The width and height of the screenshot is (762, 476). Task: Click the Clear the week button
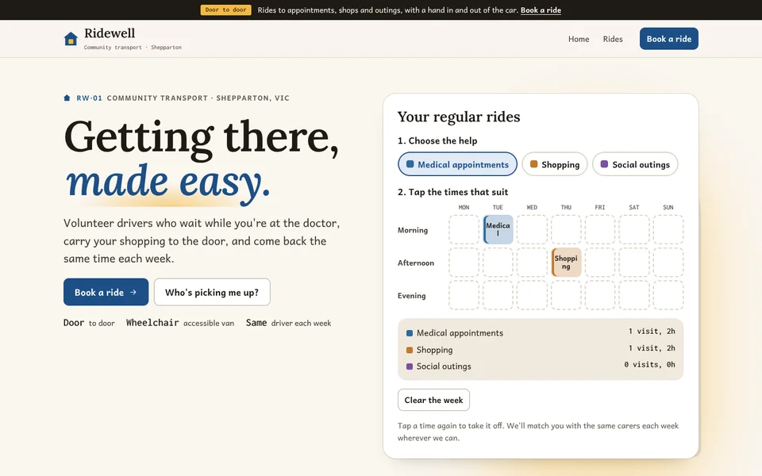(433, 400)
